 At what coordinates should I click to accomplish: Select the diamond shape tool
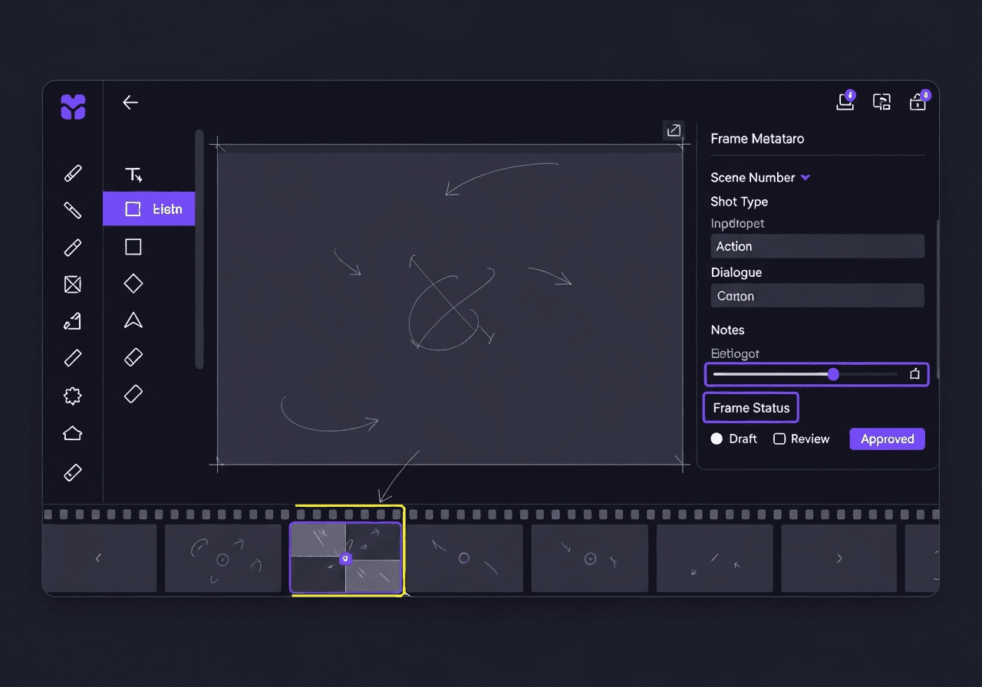click(133, 283)
